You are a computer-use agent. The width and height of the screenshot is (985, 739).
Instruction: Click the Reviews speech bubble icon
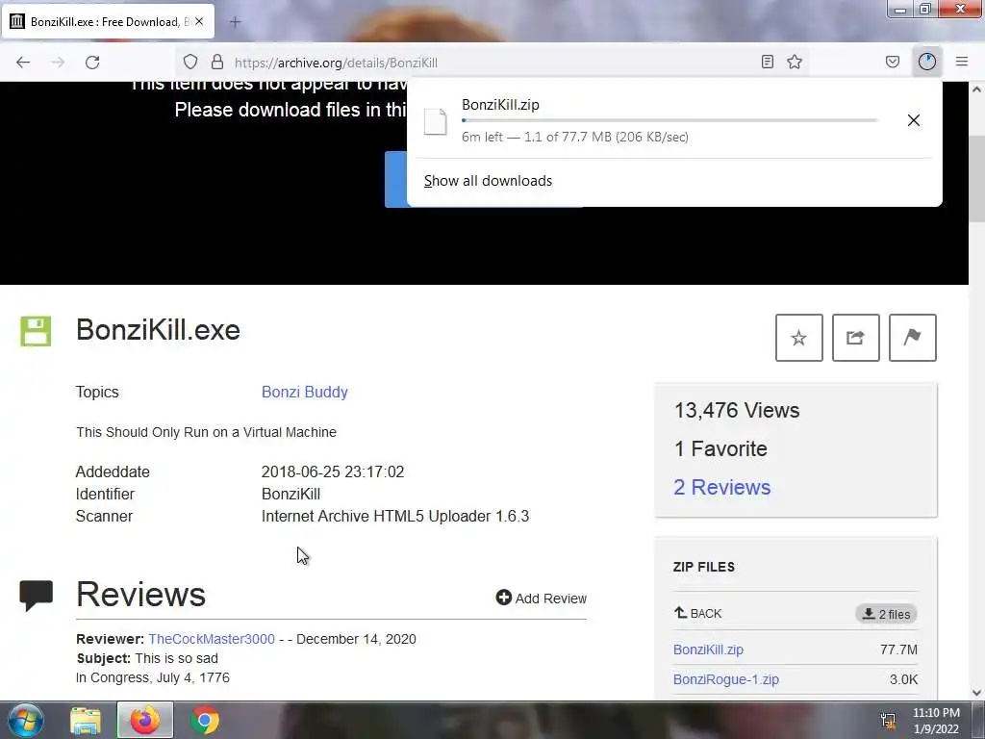[x=36, y=595]
